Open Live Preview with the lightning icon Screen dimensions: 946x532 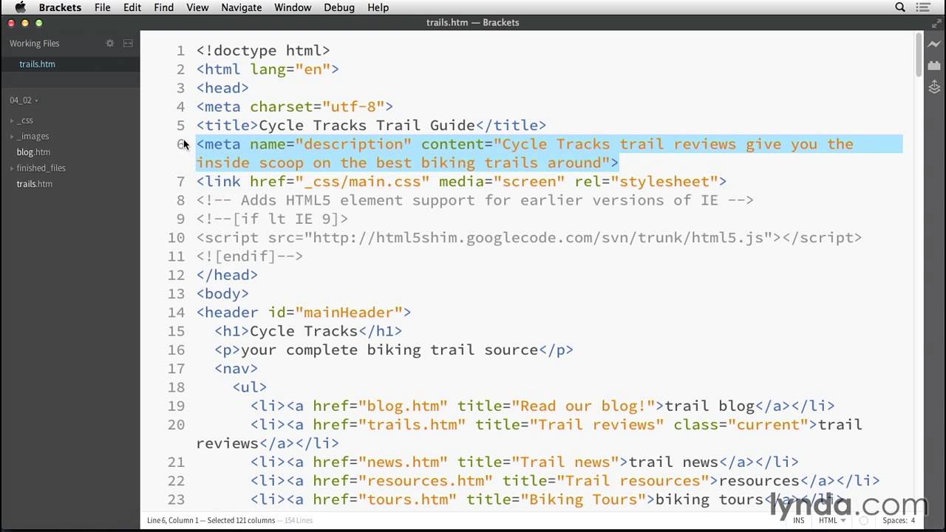[x=934, y=44]
